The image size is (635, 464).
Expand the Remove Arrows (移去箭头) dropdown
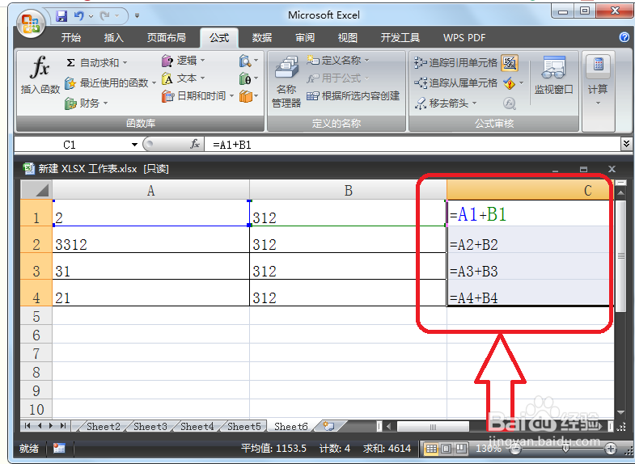coord(474,103)
